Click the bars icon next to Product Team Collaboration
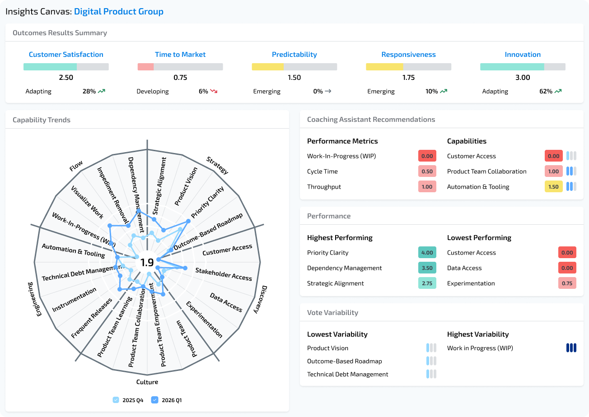Screen dimensions: 589x417 [x=572, y=171]
